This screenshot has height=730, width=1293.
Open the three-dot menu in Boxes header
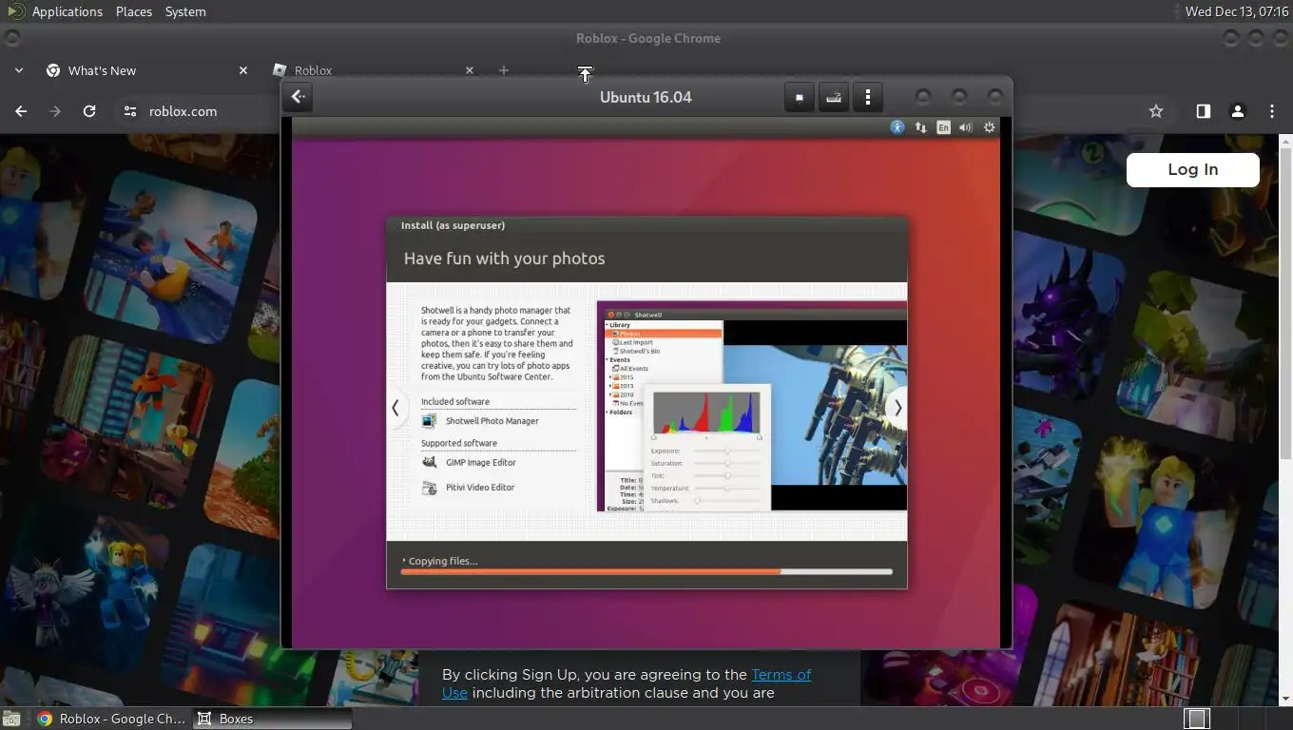tap(868, 97)
